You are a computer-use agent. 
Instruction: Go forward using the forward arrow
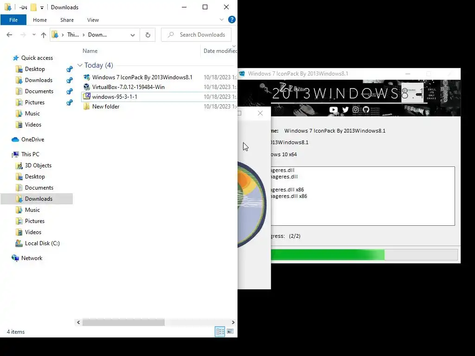tap(23, 35)
